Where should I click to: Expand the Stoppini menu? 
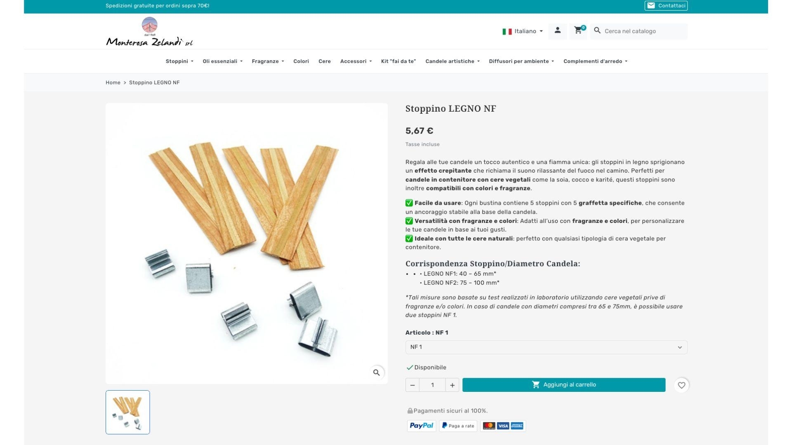point(179,61)
